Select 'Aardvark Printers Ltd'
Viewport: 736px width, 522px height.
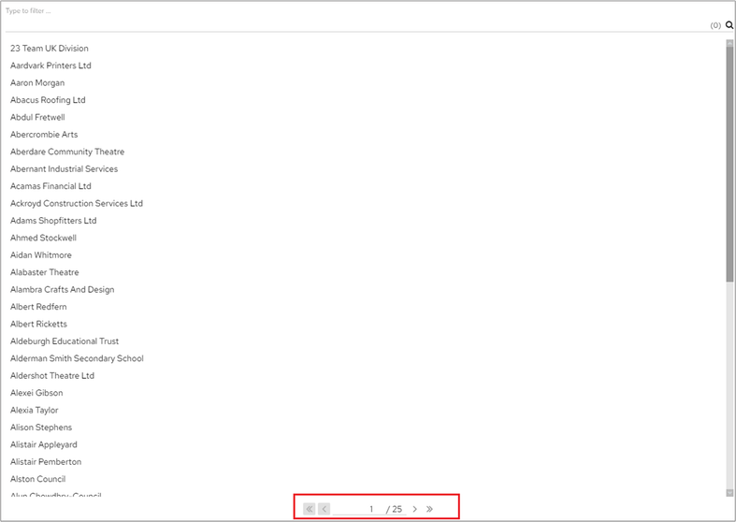[x=51, y=65]
